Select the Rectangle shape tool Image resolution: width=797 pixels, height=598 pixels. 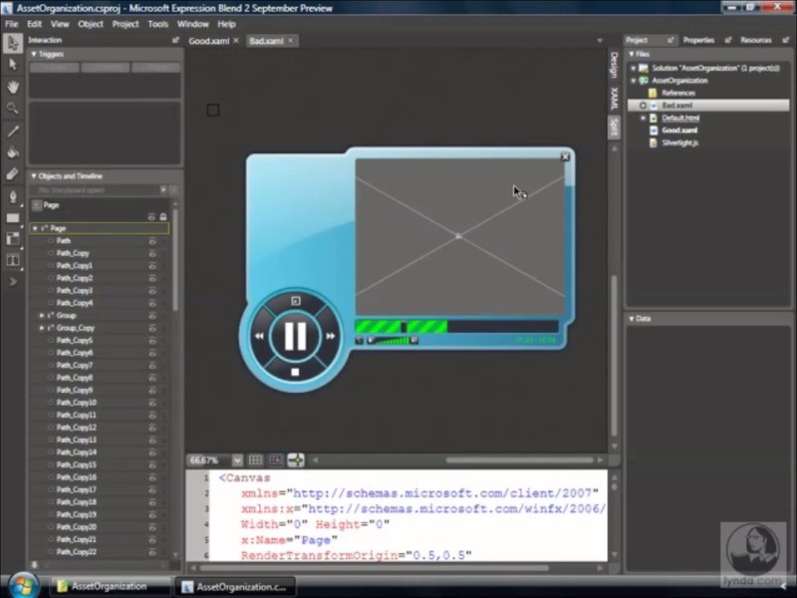click(13, 218)
